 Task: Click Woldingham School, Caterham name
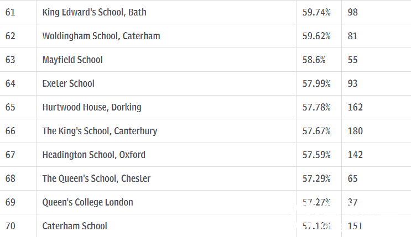(x=101, y=36)
